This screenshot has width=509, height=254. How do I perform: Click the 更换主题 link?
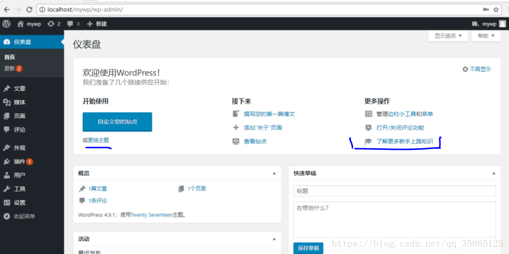[x=98, y=140]
